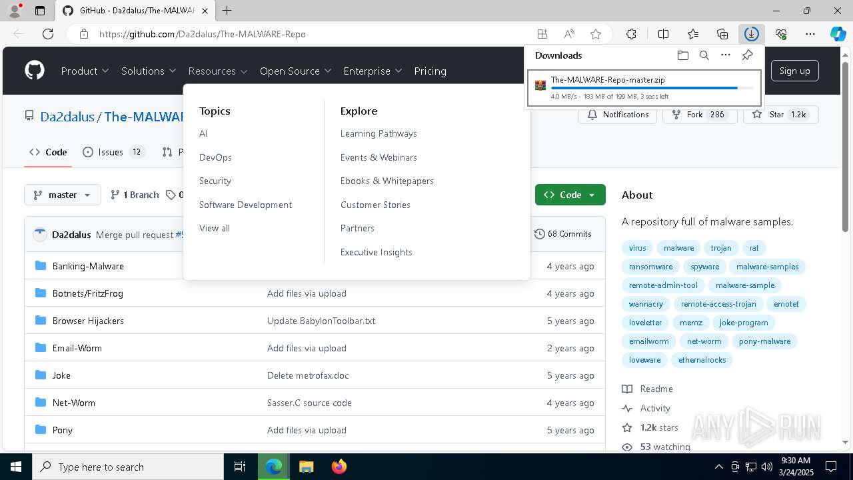
Task: Launch Firefox from the taskbar
Action: pyautogui.click(x=339, y=467)
